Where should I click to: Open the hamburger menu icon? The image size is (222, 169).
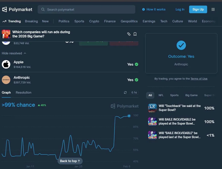pos(213,9)
